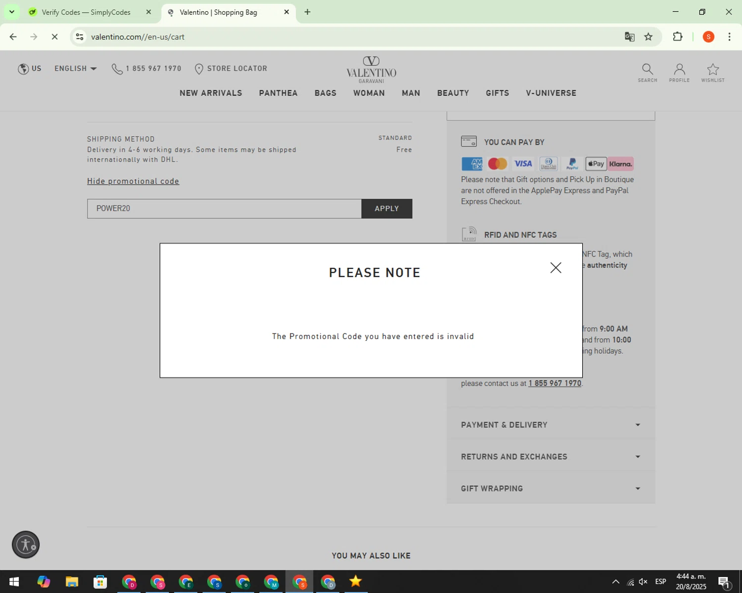Screen dimensions: 742x593
Task: Click the globe US country selector
Action: pyautogui.click(x=30, y=69)
